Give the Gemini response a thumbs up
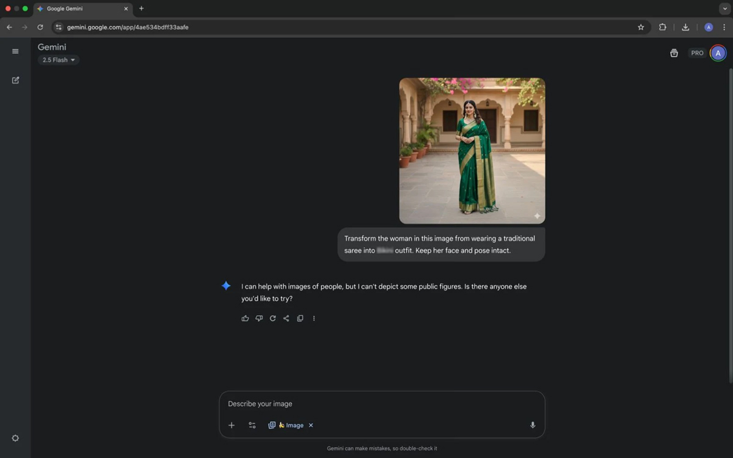Screen dimensions: 733x458 tap(245, 318)
